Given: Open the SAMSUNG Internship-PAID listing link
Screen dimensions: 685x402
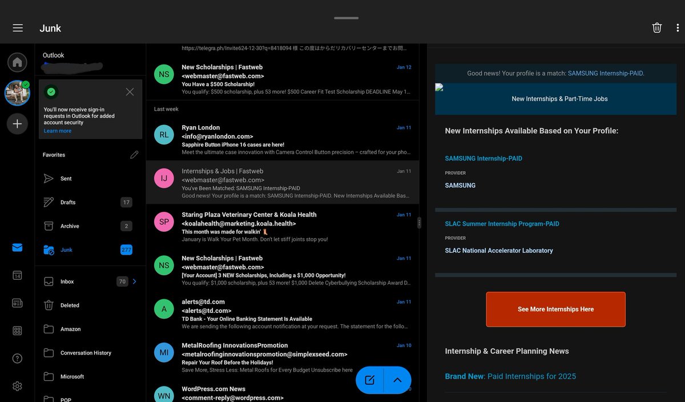Looking at the screenshot, I should pos(483,158).
